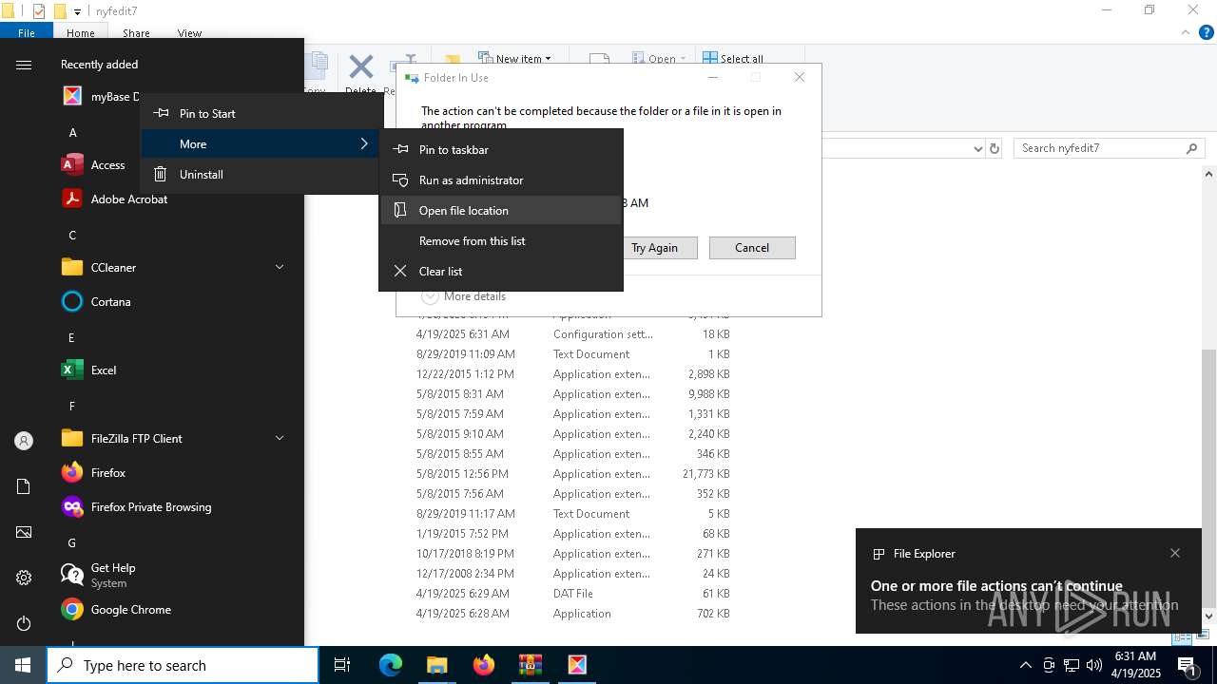Image resolution: width=1217 pixels, height=684 pixels.
Task: Select the DAT File row, 61 KB
Action: coord(572,594)
